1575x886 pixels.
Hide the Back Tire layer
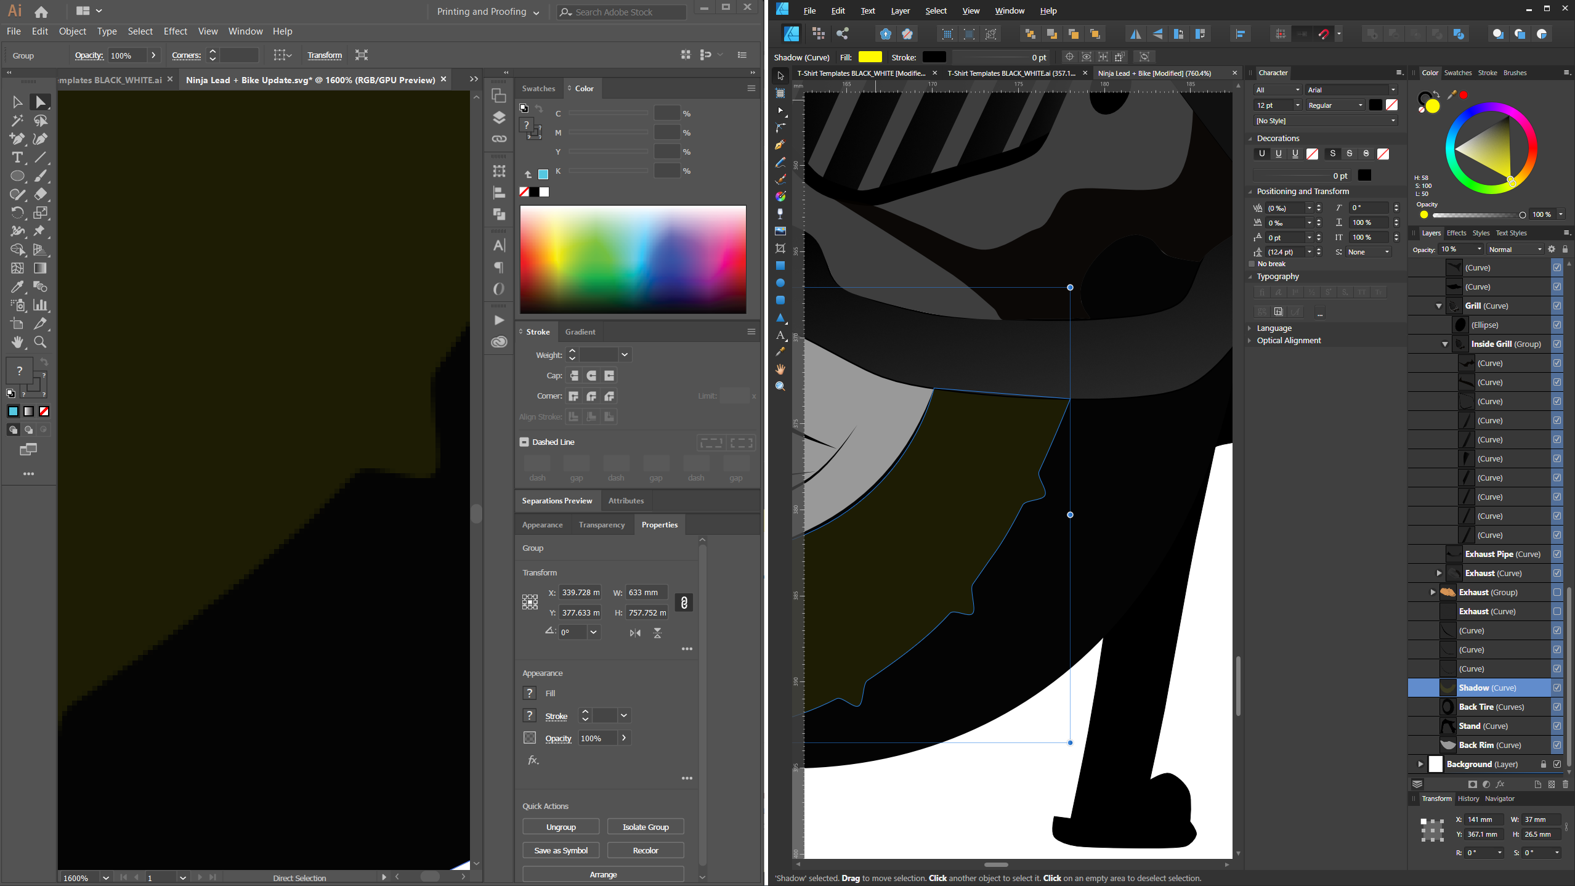(x=1557, y=707)
